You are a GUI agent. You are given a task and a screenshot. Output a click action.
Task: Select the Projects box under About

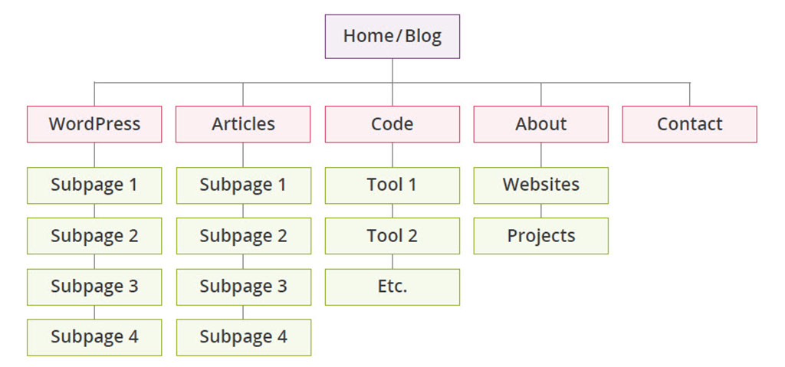(540, 236)
